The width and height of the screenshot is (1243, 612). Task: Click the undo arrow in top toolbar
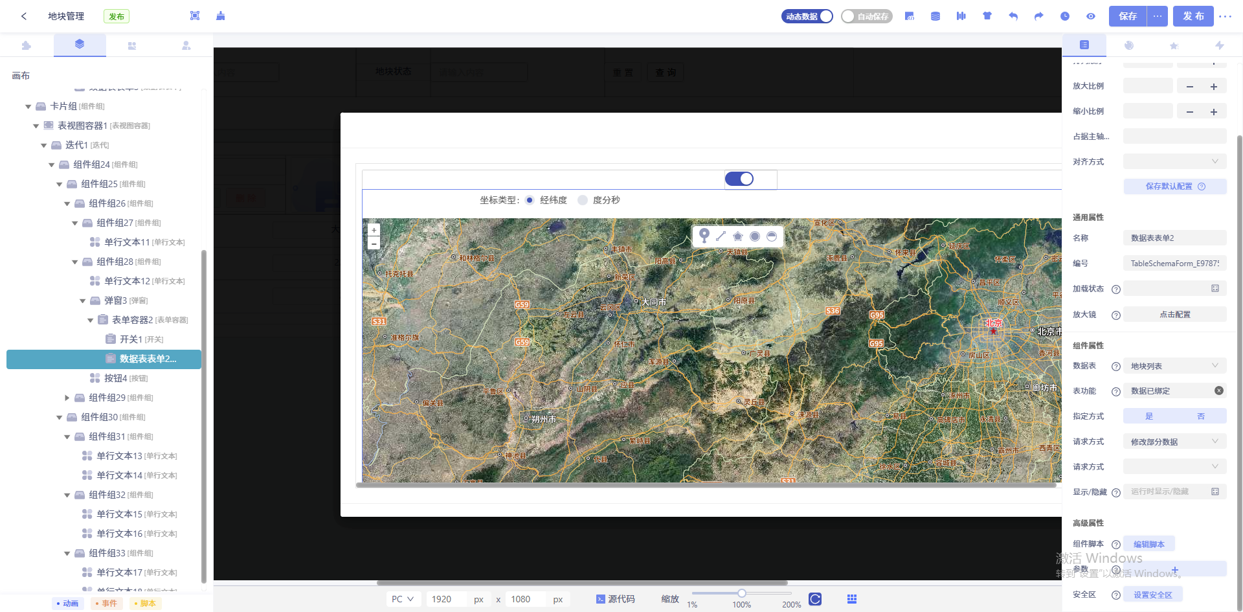pos(1013,16)
